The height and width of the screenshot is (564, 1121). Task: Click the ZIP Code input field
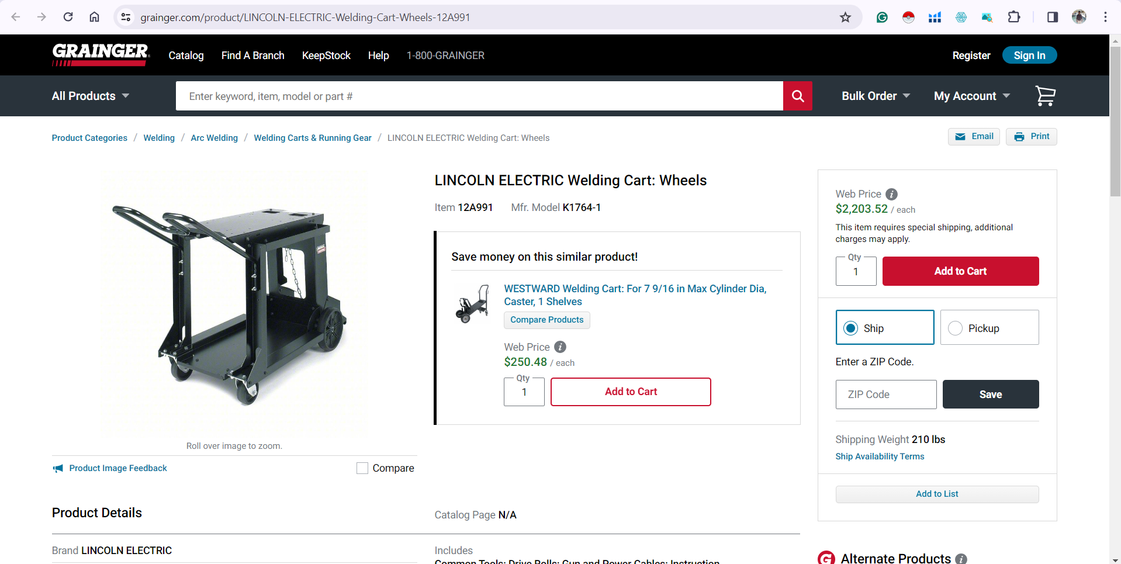coord(886,395)
